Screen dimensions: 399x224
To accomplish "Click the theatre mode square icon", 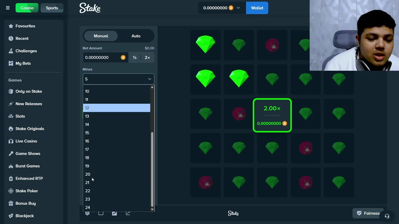I will coord(101,213).
